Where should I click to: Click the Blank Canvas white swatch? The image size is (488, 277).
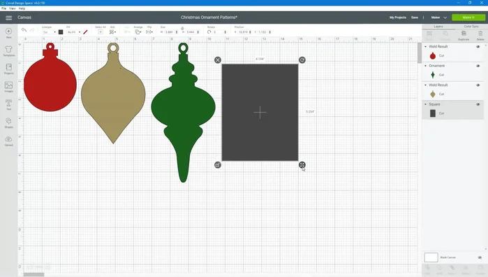pos(431,257)
